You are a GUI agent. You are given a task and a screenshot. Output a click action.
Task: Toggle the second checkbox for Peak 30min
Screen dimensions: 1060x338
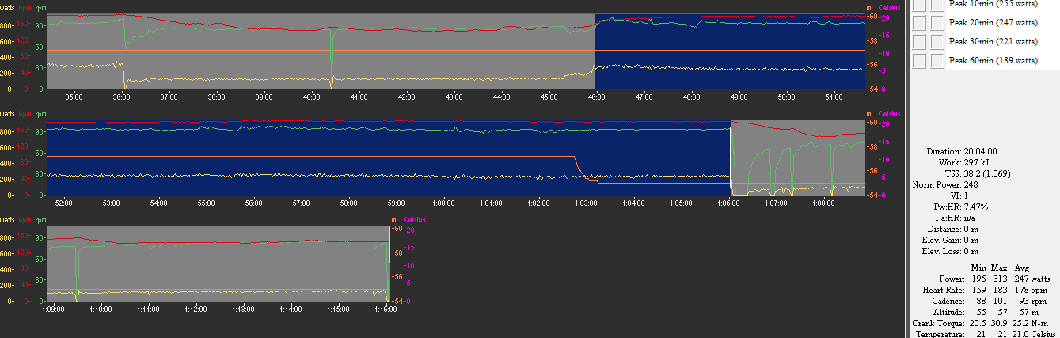937,42
